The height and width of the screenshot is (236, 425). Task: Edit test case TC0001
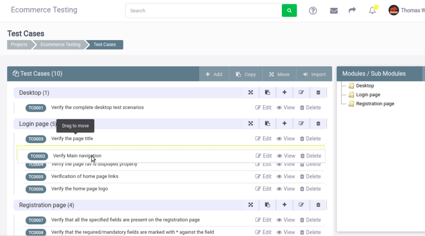[263, 108]
